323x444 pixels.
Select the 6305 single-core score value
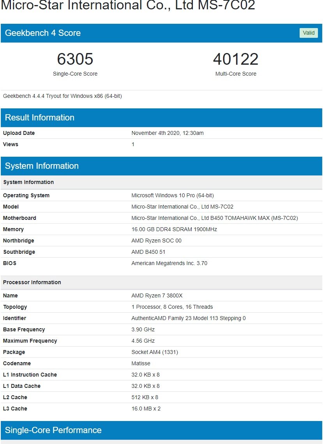75,59
